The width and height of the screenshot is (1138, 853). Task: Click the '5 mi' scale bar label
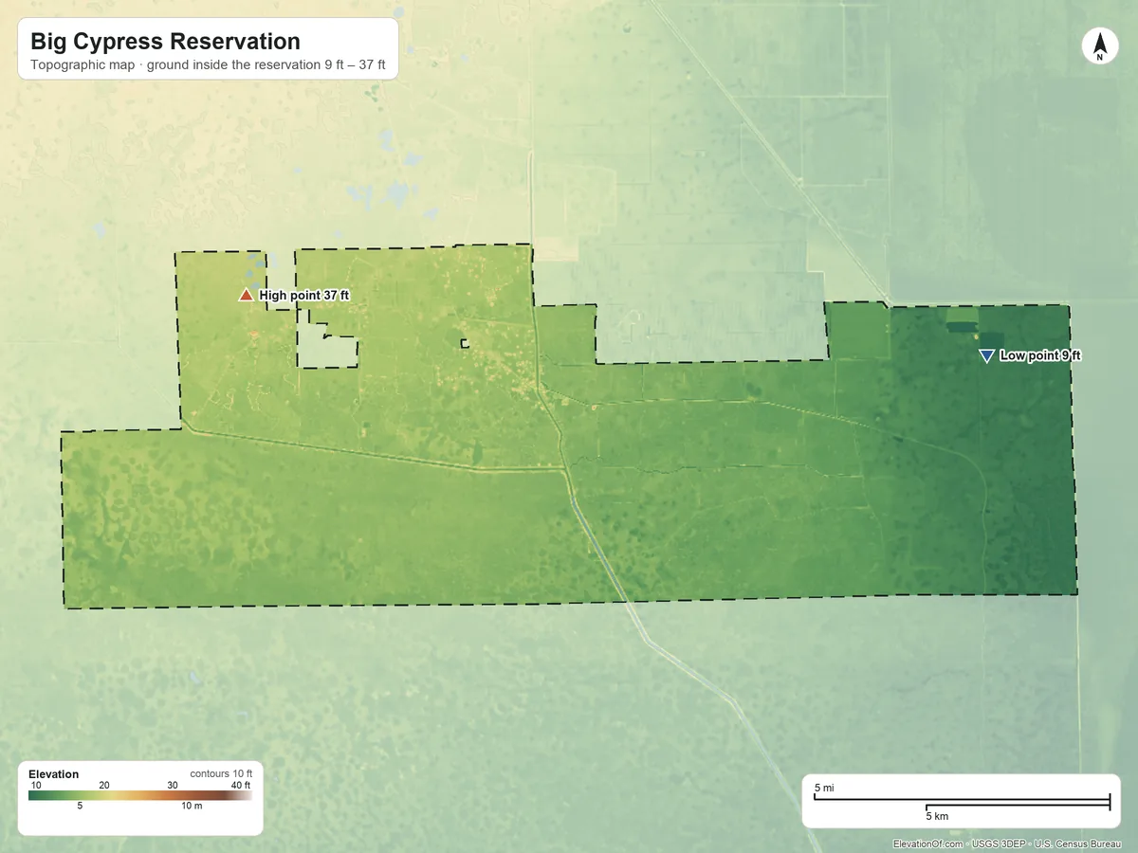(x=824, y=789)
